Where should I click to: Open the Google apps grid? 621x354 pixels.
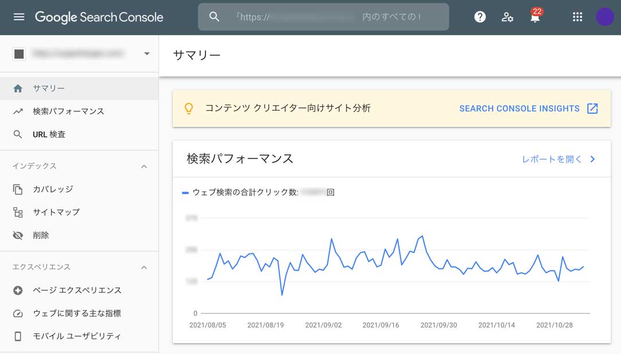(577, 17)
